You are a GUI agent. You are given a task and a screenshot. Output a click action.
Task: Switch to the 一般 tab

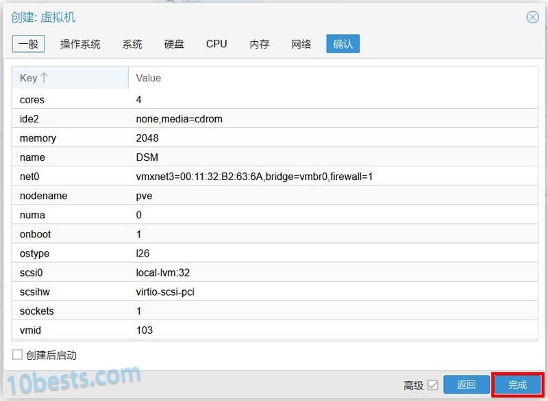(28, 44)
